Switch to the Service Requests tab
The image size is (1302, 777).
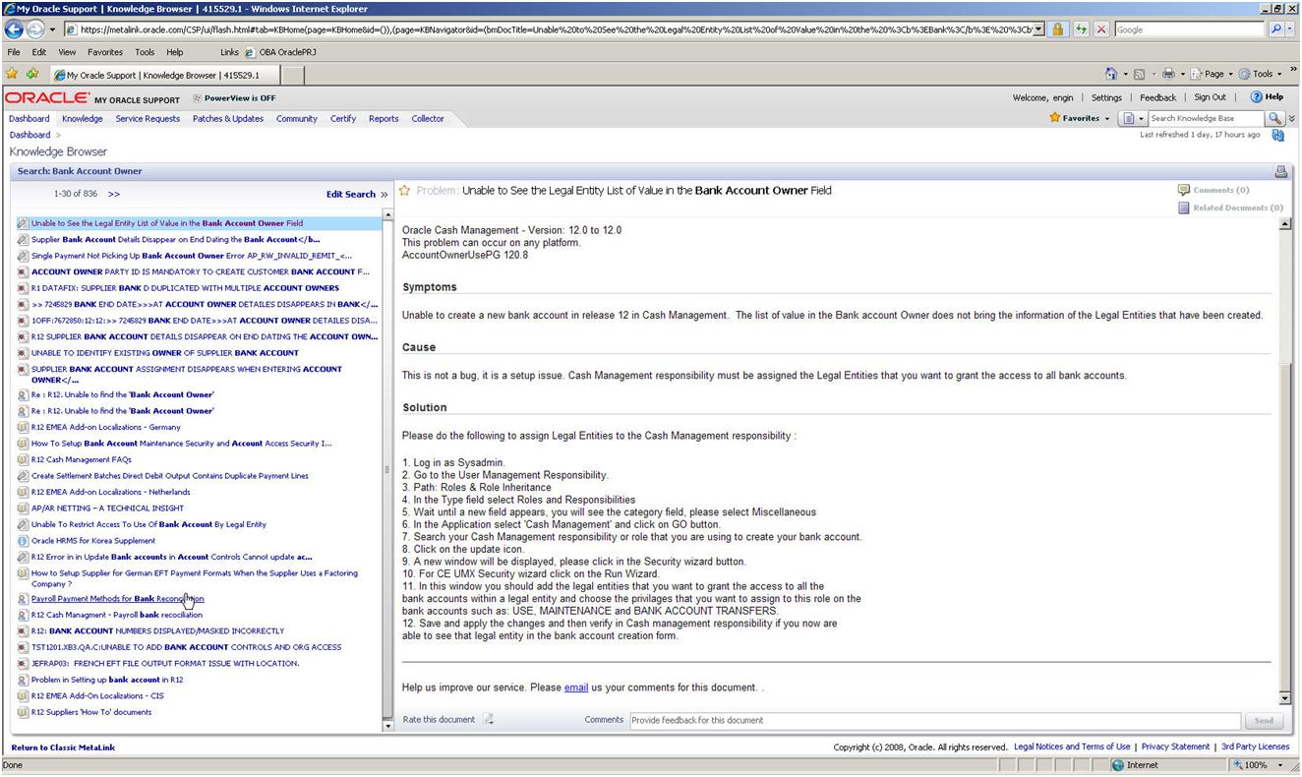tap(148, 118)
